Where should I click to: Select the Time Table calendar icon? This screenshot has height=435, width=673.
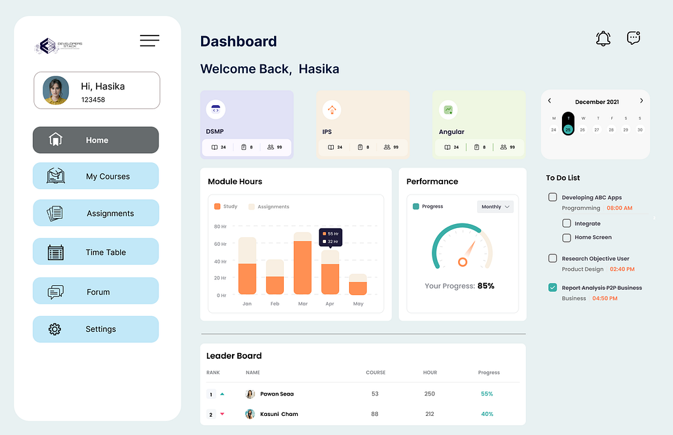coord(56,251)
